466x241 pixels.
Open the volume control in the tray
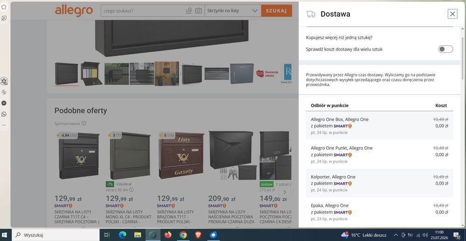pyautogui.click(x=425, y=235)
